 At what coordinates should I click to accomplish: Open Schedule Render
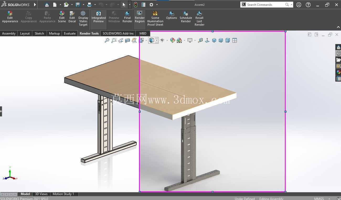click(186, 17)
